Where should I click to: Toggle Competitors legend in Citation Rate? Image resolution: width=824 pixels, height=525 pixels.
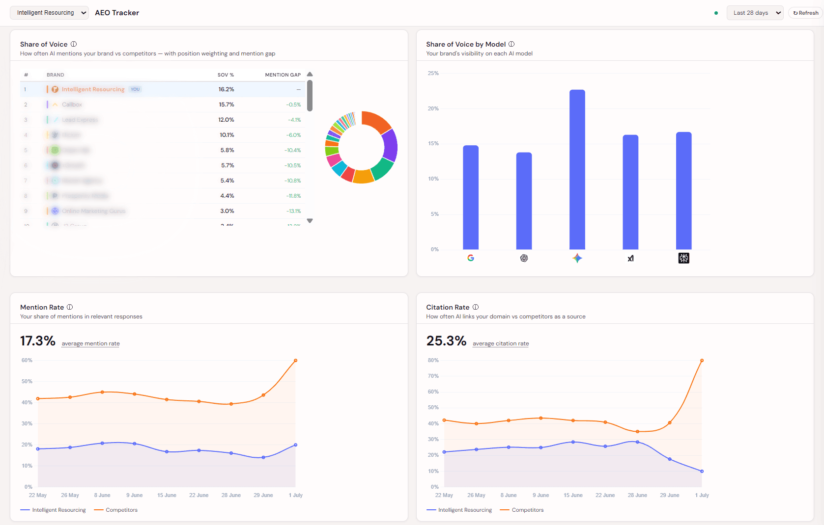tap(522, 510)
